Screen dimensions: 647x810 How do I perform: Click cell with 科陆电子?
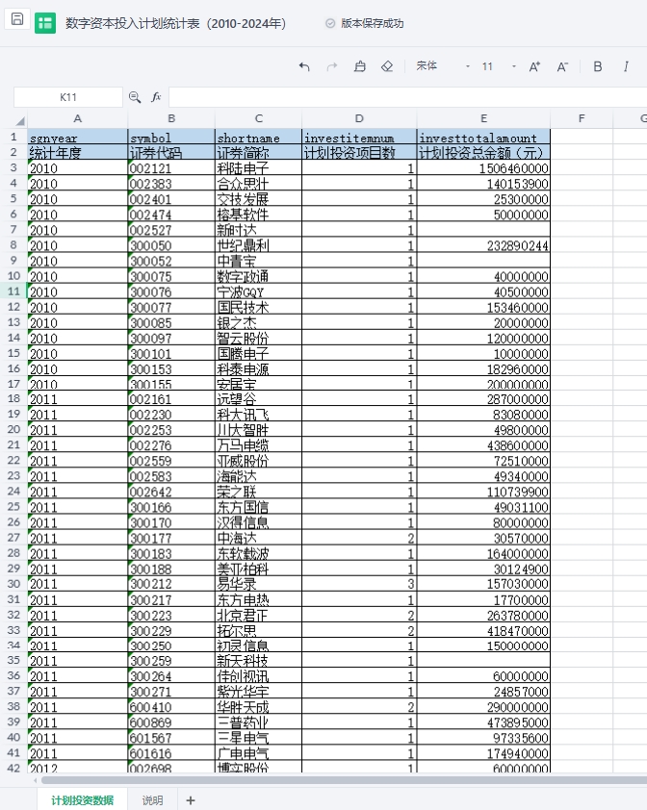(x=259, y=168)
